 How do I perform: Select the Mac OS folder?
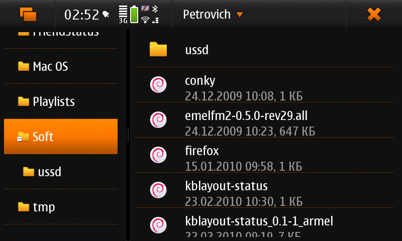point(49,66)
